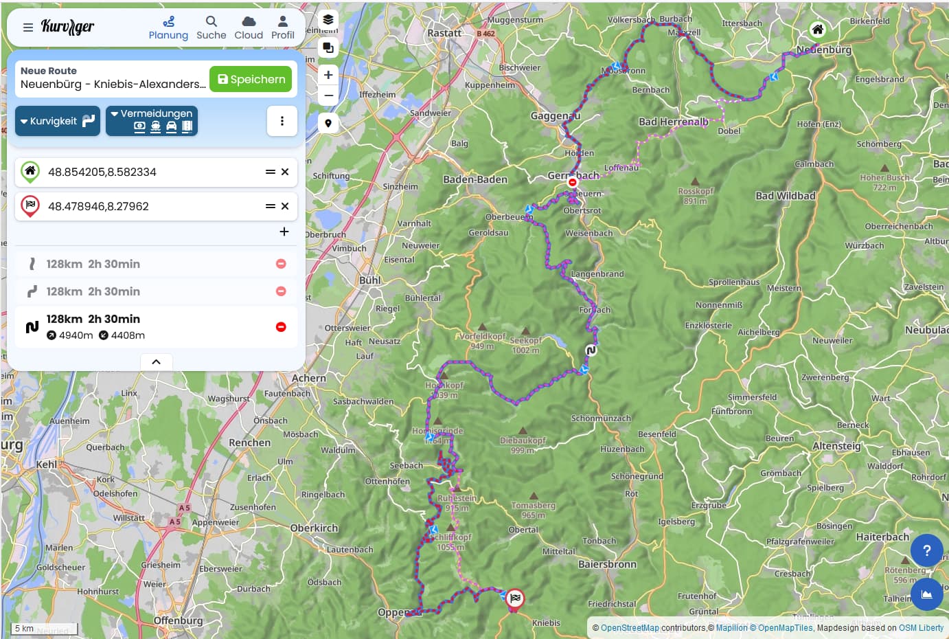The width and height of the screenshot is (949, 639).
Task: Switch to the Planung tab
Action: pos(168,28)
